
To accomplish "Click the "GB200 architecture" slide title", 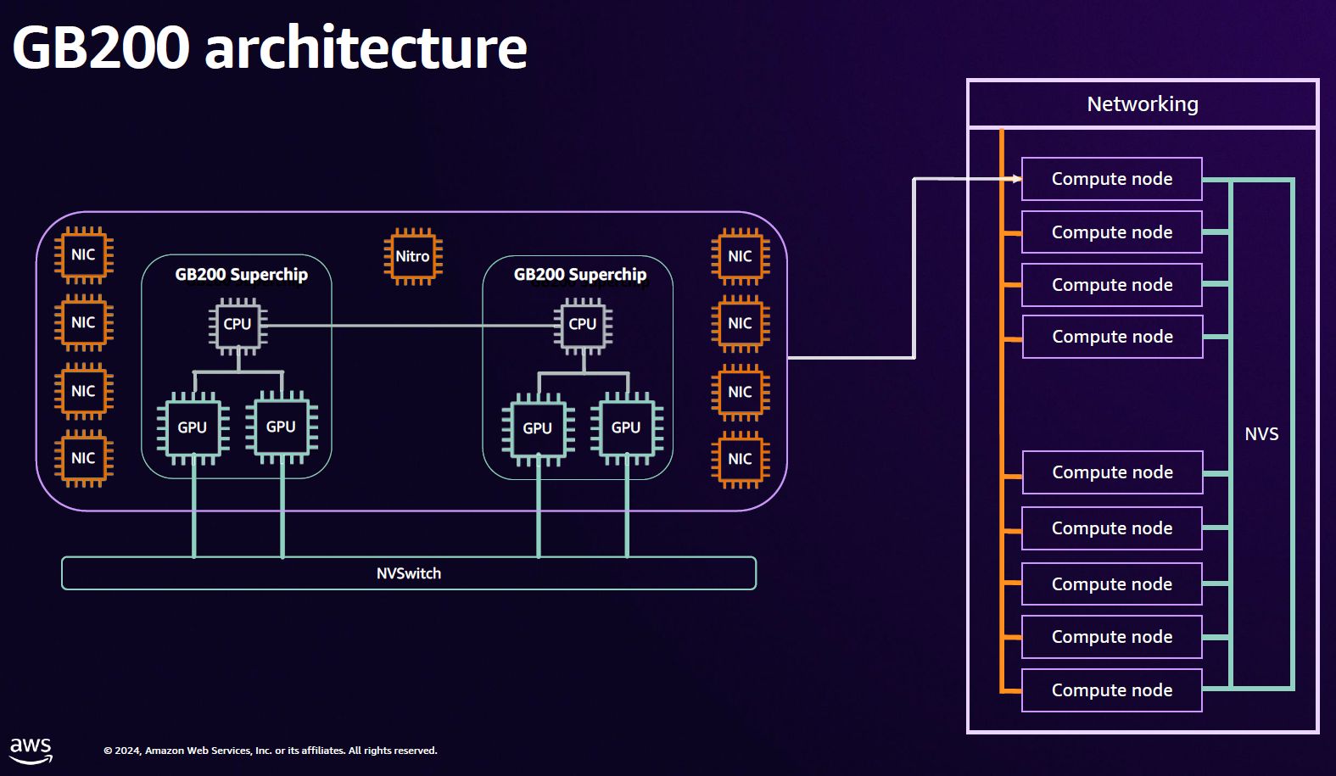I will point(270,47).
